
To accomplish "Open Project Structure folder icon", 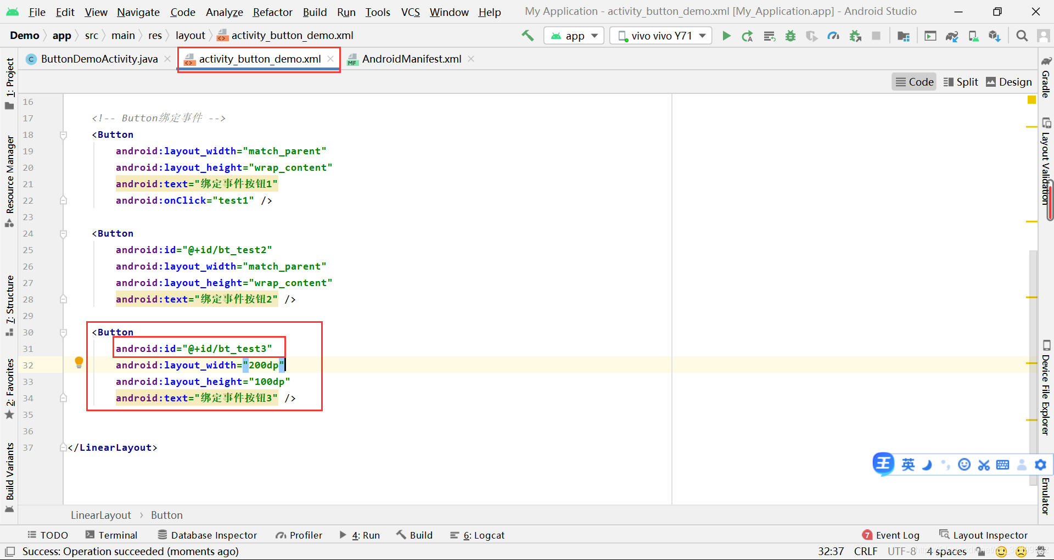I will pos(904,36).
